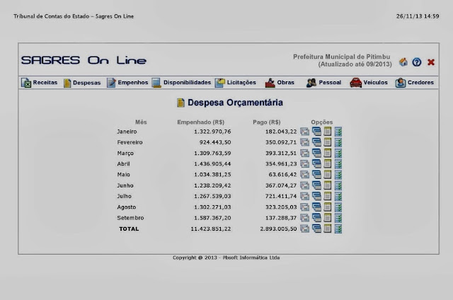Click the gray envelope icon in the Julho row
The image size is (453, 300).
click(x=305, y=196)
